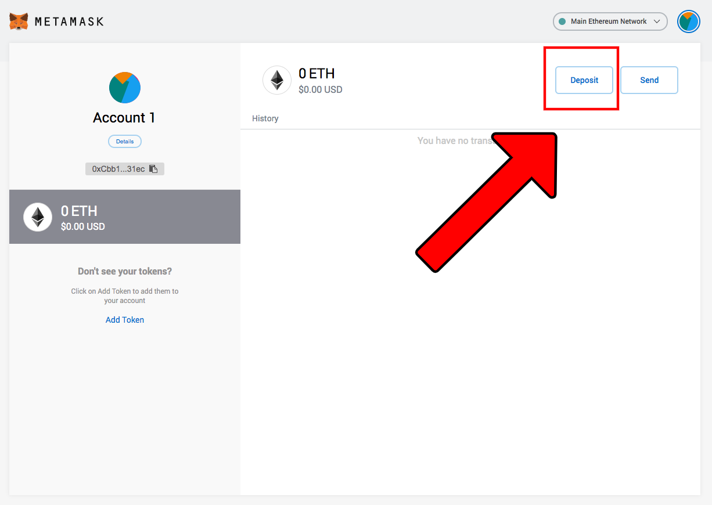The height and width of the screenshot is (505, 712).
Task: Click the ETH icon in the sidebar asset row
Action: point(37,217)
